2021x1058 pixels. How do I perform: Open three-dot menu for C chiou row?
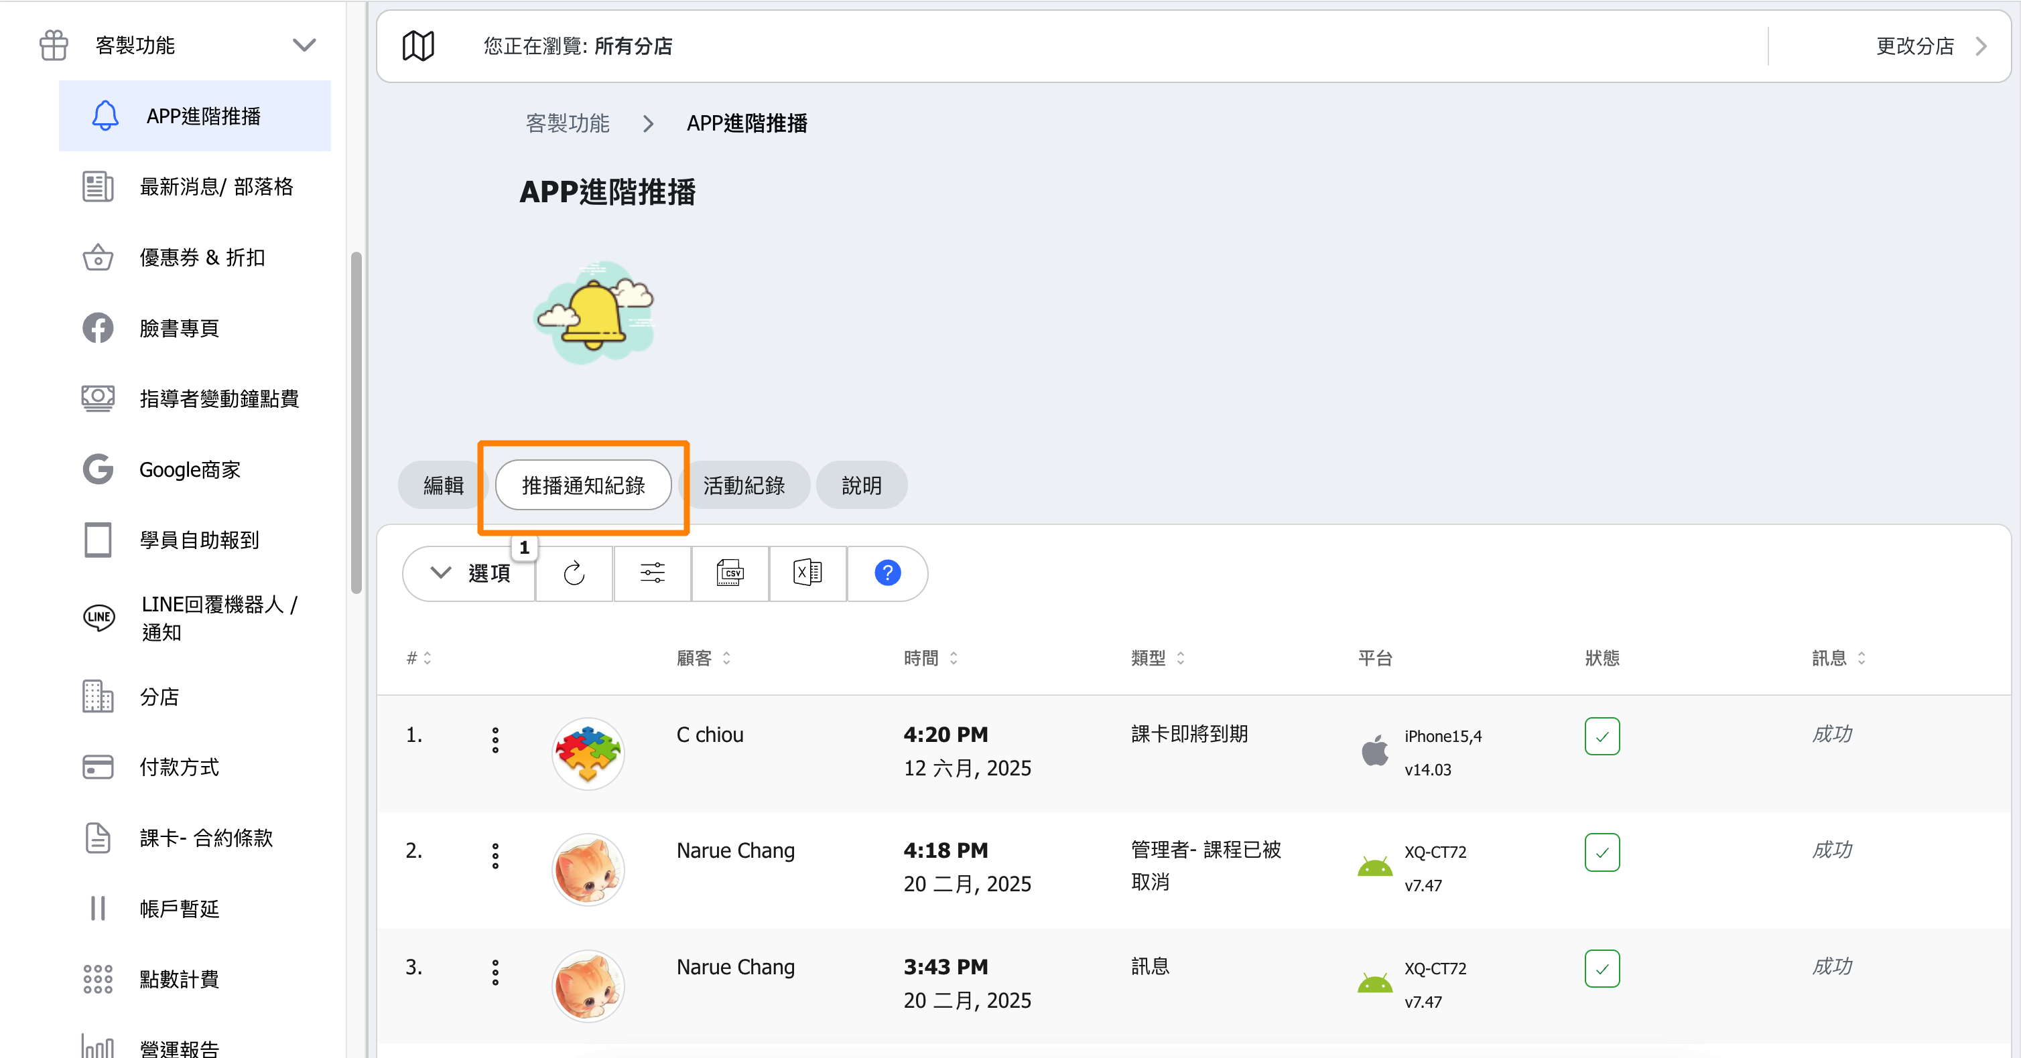pyautogui.click(x=495, y=739)
